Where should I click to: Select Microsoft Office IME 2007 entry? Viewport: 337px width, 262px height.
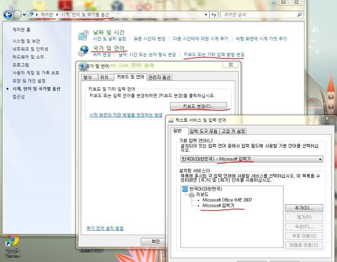227,200
